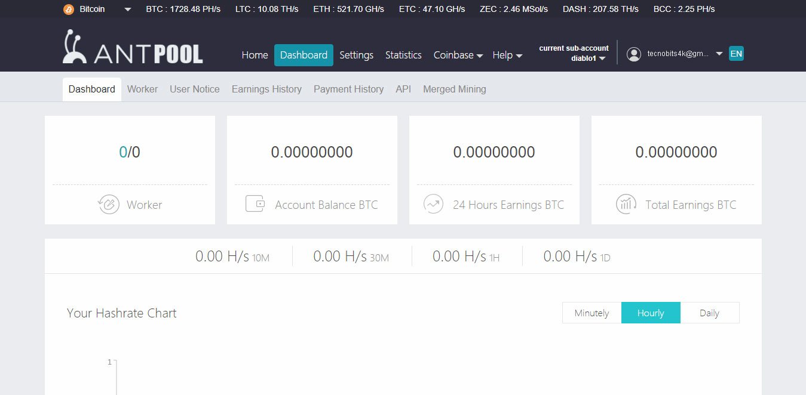Screen dimensions: 806x395
Task: Select the Dashboard sub-tab
Action: (92, 89)
